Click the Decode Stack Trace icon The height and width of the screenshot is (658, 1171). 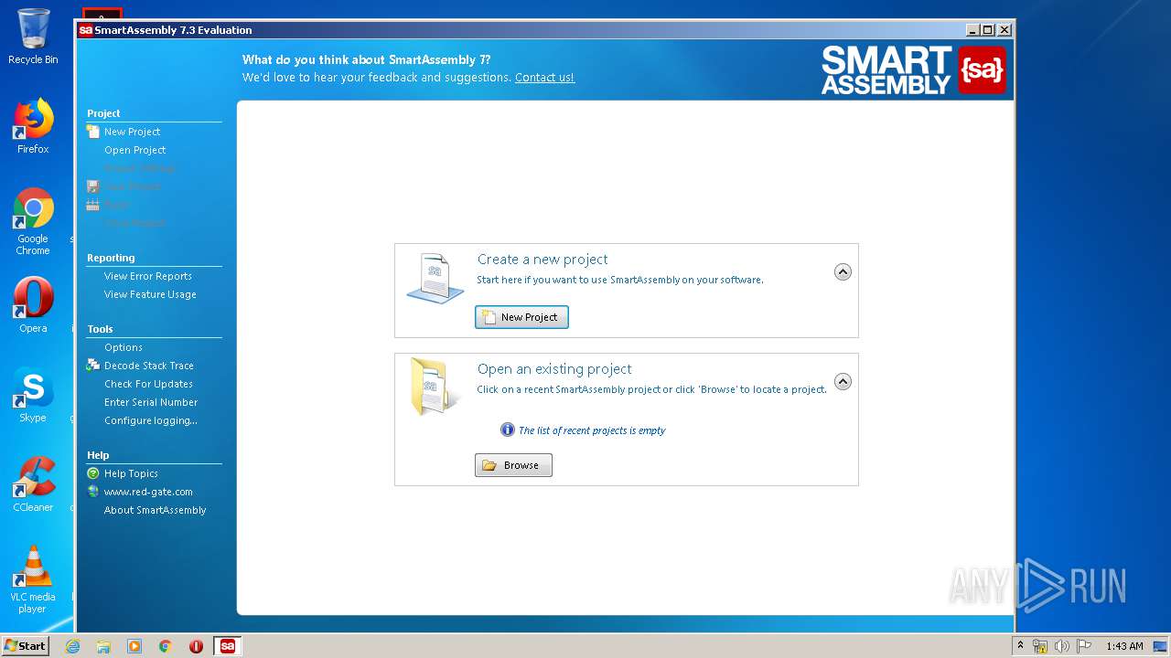(x=92, y=366)
